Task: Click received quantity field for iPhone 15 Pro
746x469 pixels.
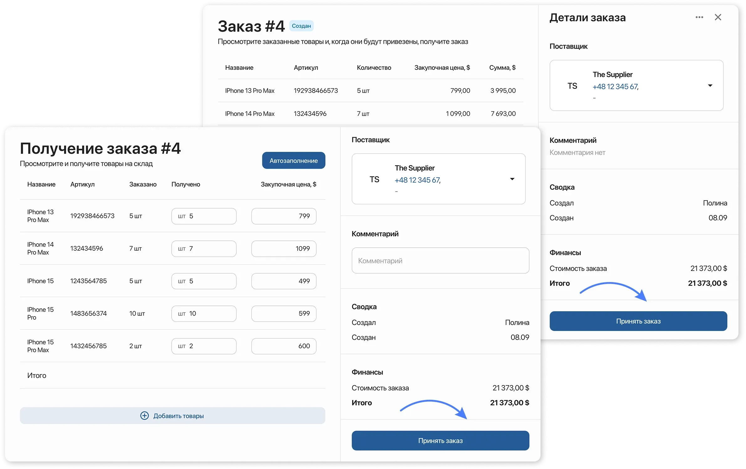Action: point(204,313)
